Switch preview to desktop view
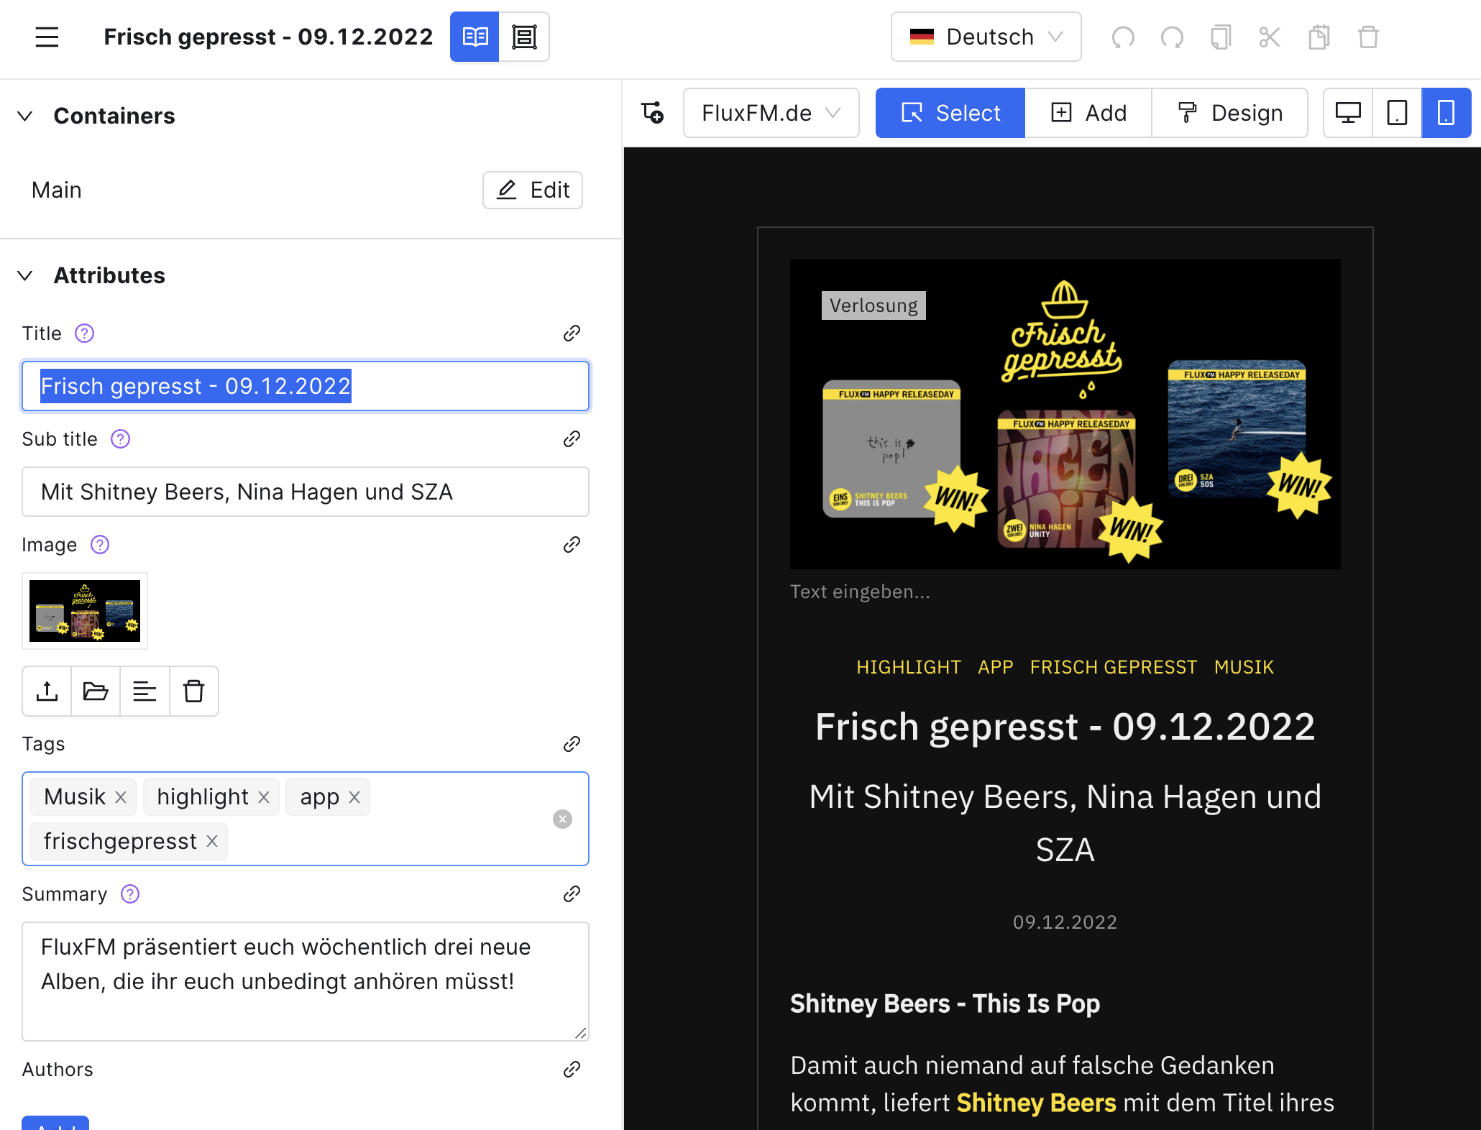The image size is (1481, 1130). 1348,113
